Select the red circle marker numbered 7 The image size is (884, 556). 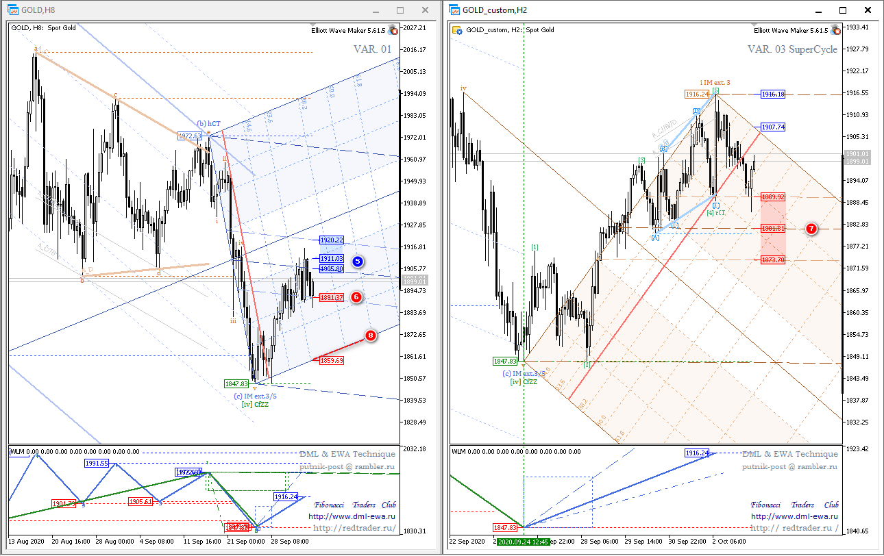[x=811, y=229]
